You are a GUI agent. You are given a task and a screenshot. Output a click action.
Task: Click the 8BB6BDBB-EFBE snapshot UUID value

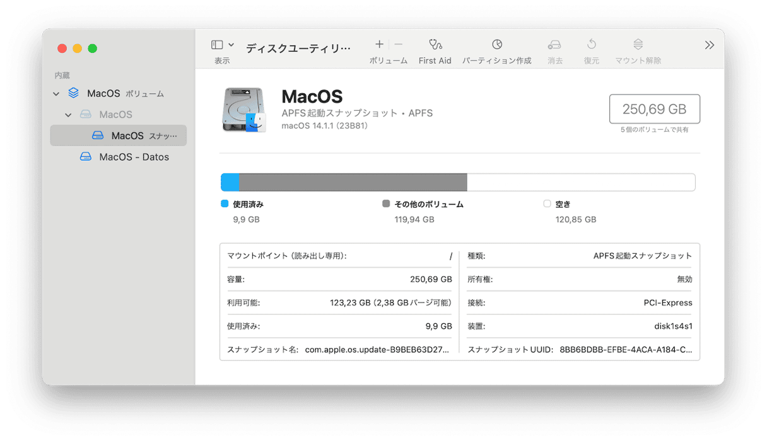[x=626, y=349]
